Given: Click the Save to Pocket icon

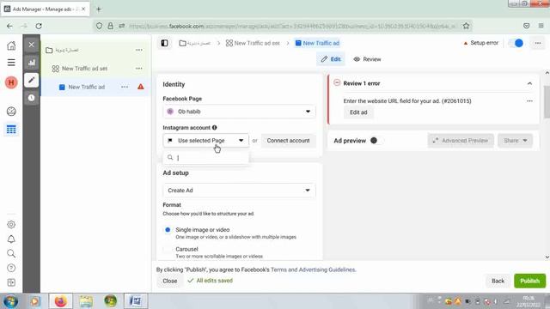Looking at the screenshot, I should click(x=526, y=26).
